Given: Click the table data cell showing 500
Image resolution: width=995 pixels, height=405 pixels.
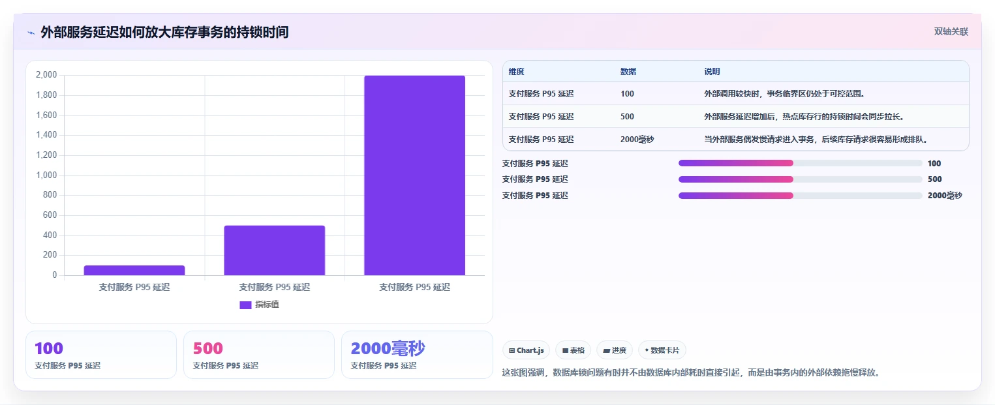Looking at the screenshot, I should coord(627,117).
